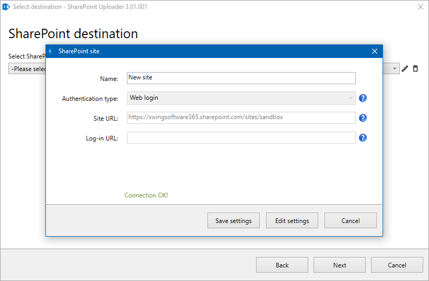Click Cancel beside the Next button
Screen dimensions: 429x281
(x=397, y=265)
